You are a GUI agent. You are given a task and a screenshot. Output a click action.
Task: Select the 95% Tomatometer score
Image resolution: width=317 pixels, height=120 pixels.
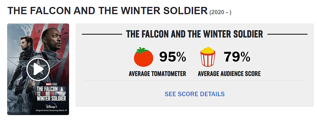pyautogui.click(x=172, y=57)
